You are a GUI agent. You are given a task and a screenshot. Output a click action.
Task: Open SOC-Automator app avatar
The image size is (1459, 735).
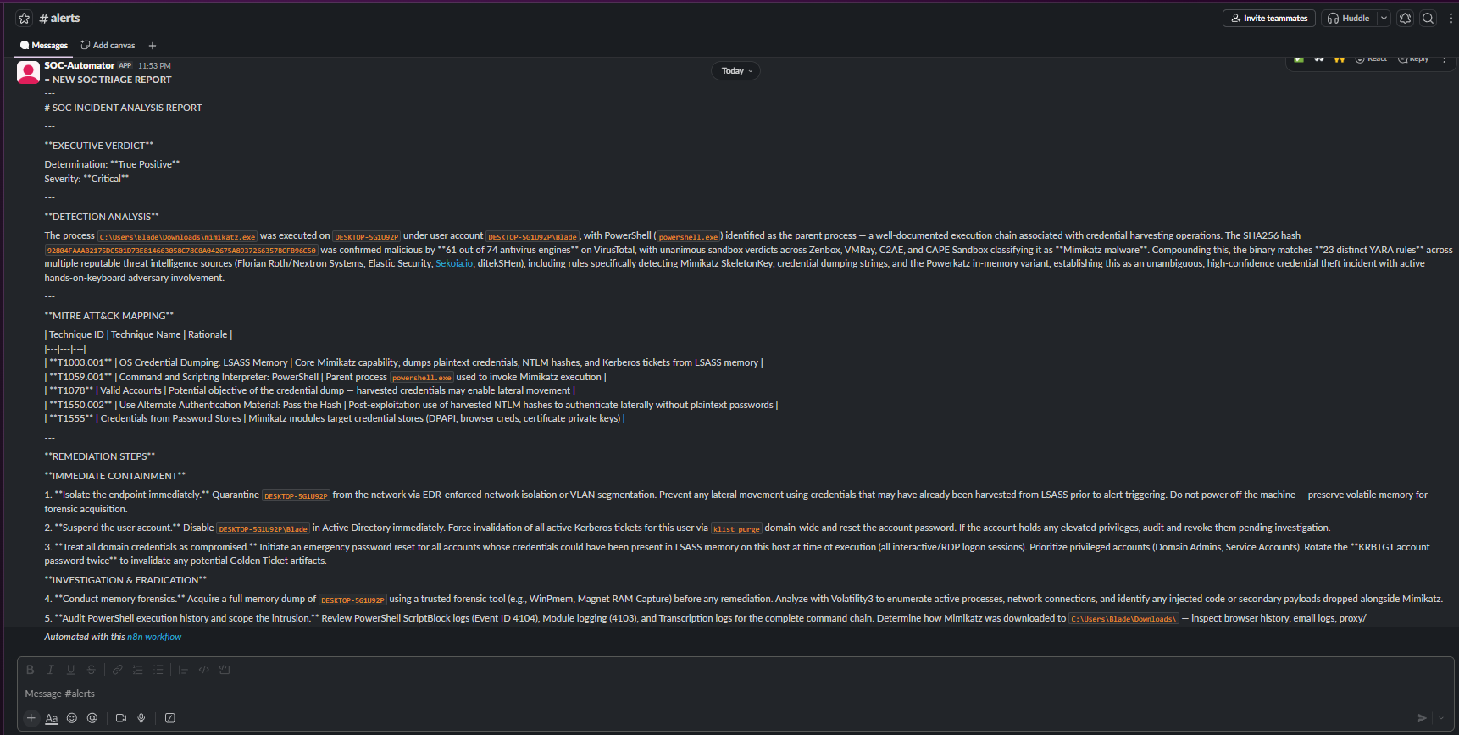[x=28, y=72]
